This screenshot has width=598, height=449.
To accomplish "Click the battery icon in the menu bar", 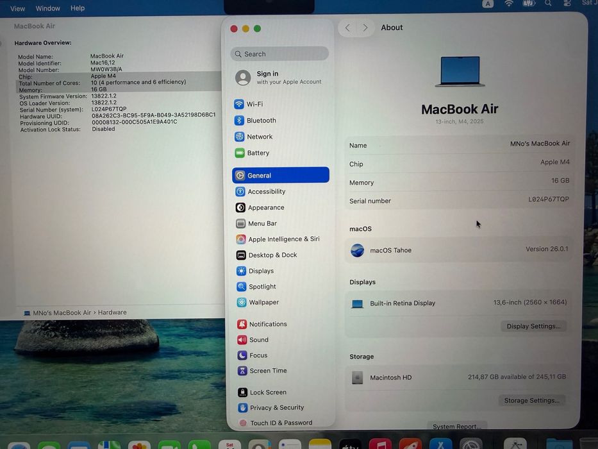I will [529, 3].
